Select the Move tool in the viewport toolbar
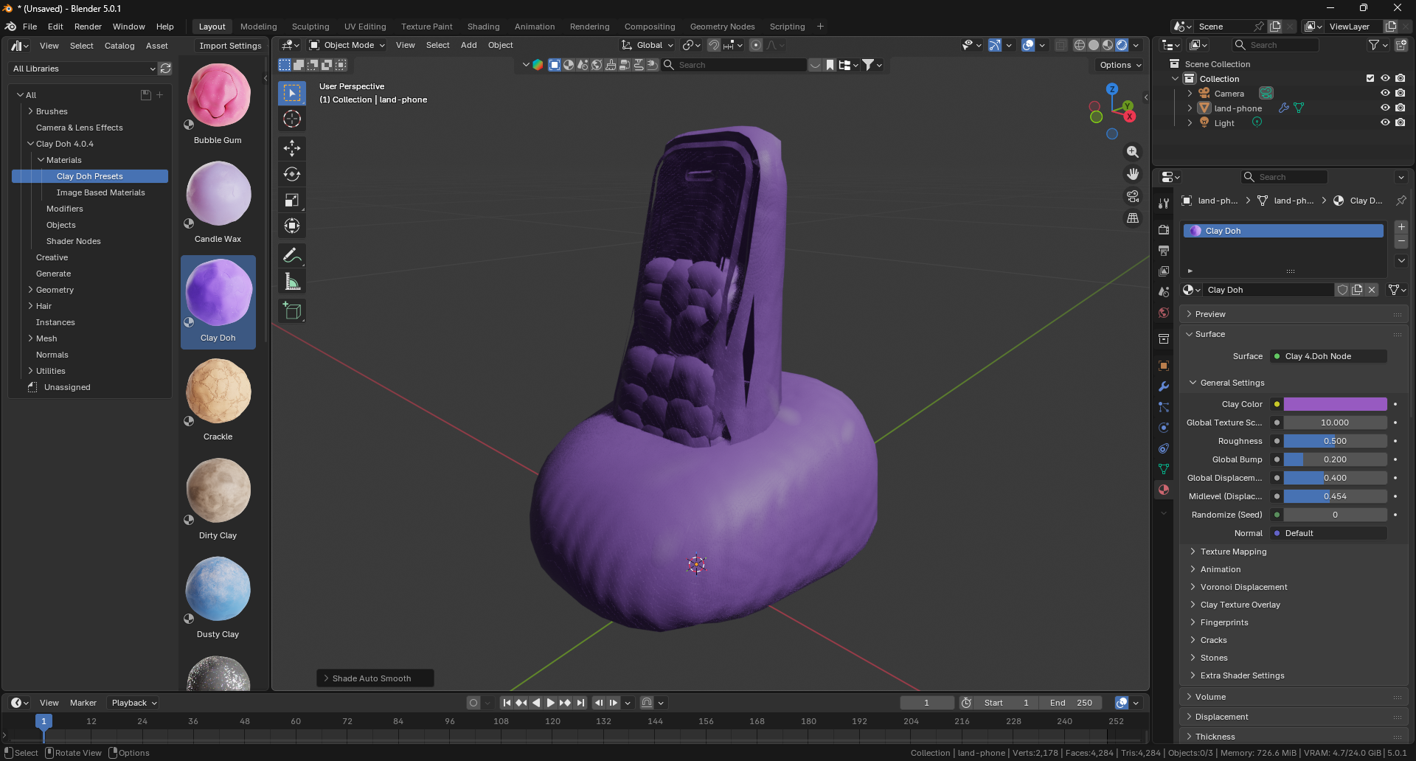This screenshot has height=761, width=1416. click(292, 148)
